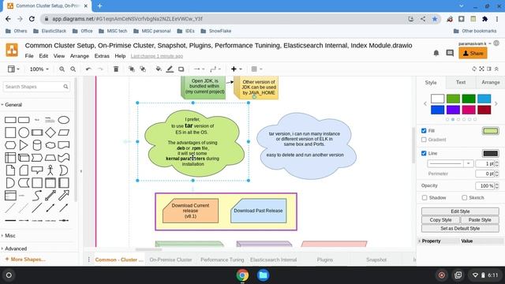Click the Delete trash icon

pyautogui.click(x=116, y=69)
